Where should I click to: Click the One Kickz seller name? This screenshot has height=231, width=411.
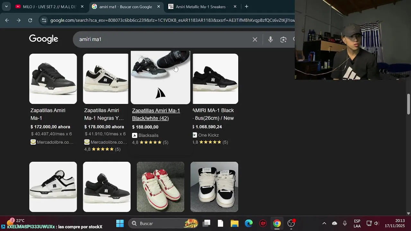[x=208, y=135]
